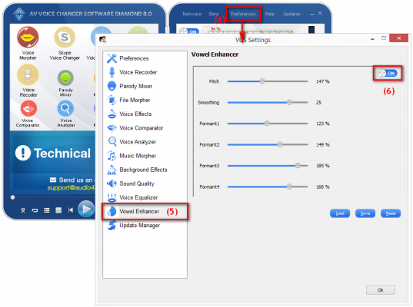Click the player play button
Screen dimensions: 413x307
pos(86,209)
